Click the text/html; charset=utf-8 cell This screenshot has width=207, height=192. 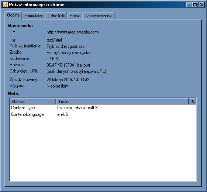tap(77, 108)
